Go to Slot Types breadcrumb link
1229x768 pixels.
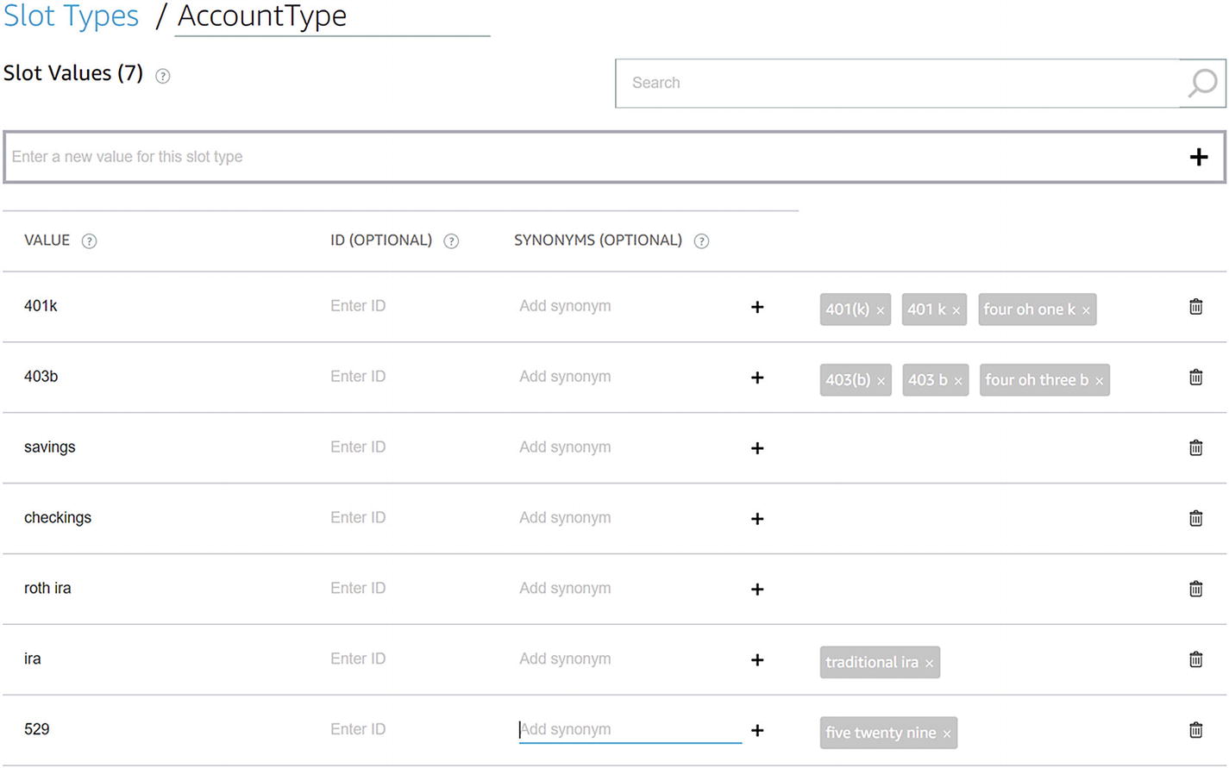pos(71,16)
